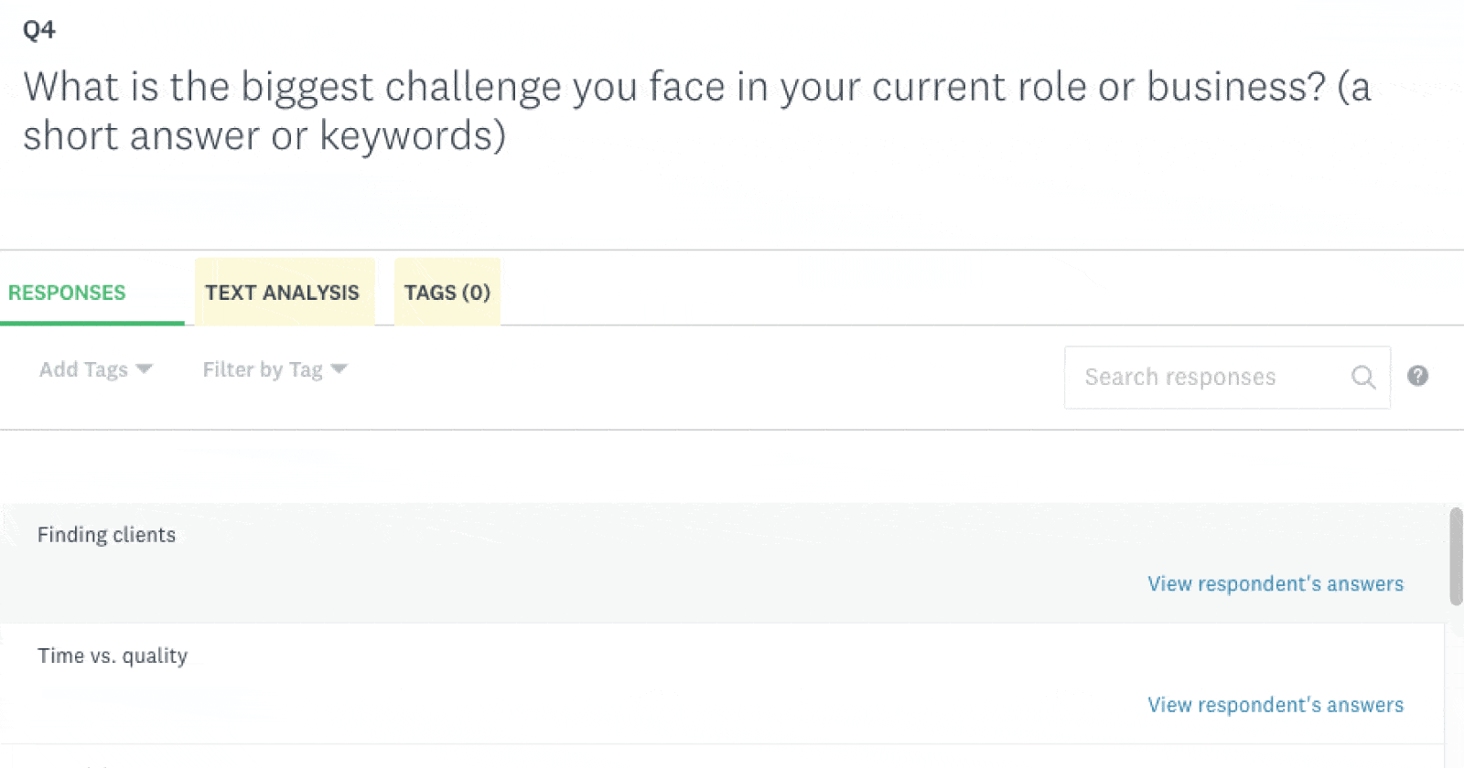Open the Add Tags dropdown
The width and height of the screenshot is (1464, 768).
[x=94, y=369]
